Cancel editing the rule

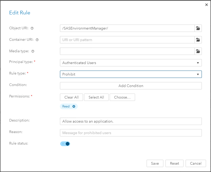pyautogui.click(x=196, y=163)
